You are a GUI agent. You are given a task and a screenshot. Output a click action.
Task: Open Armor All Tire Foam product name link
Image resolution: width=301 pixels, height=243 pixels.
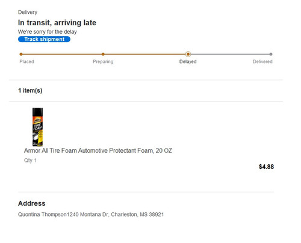pyautogui.click(x=98, y=150)
